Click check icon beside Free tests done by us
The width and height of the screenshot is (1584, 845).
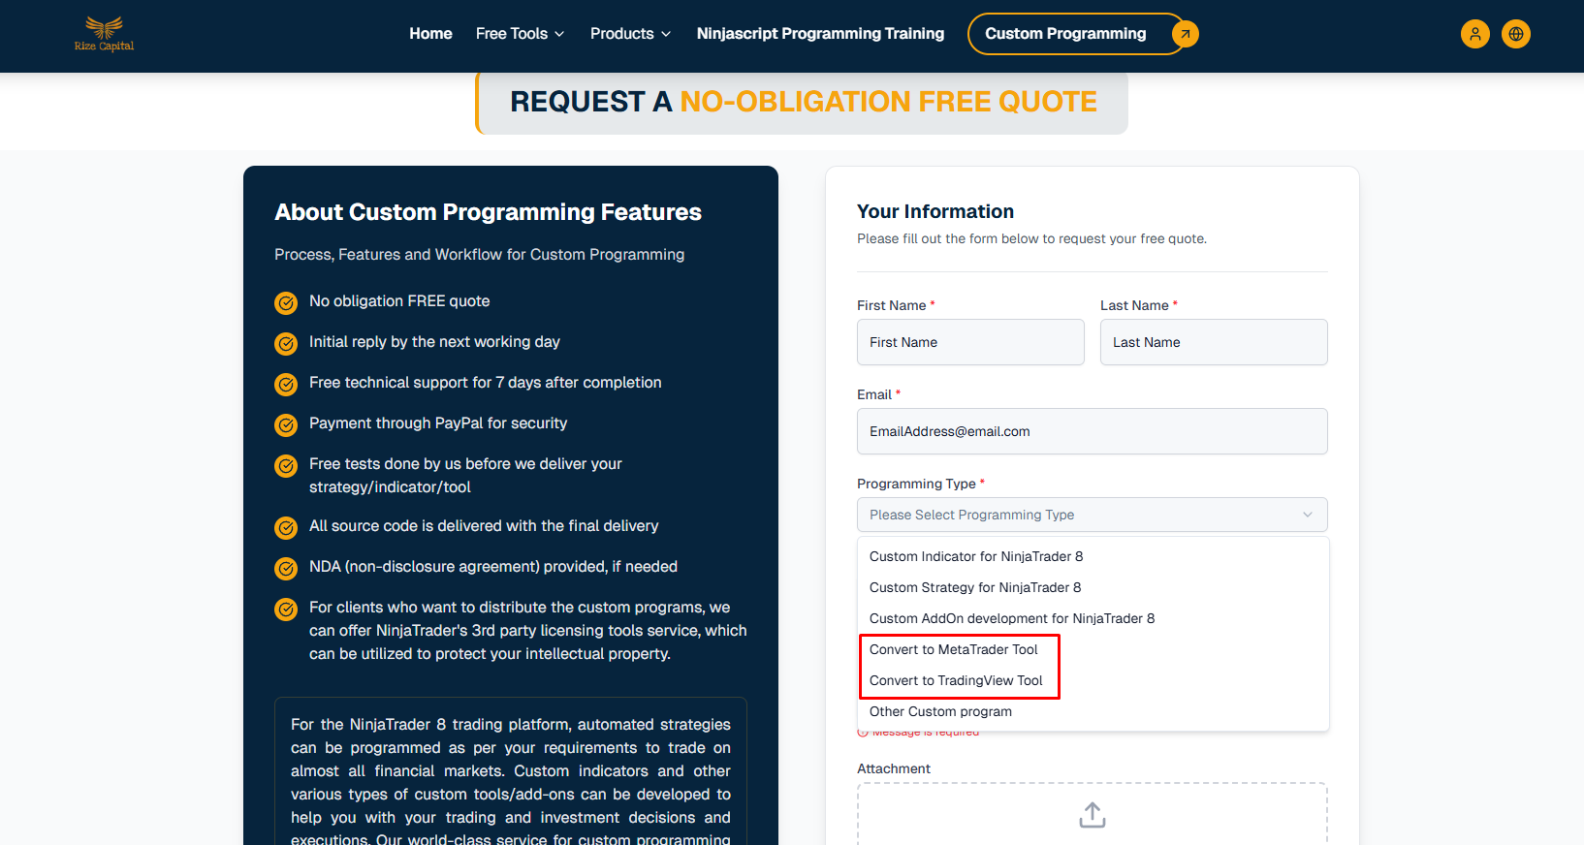[286, 466]
